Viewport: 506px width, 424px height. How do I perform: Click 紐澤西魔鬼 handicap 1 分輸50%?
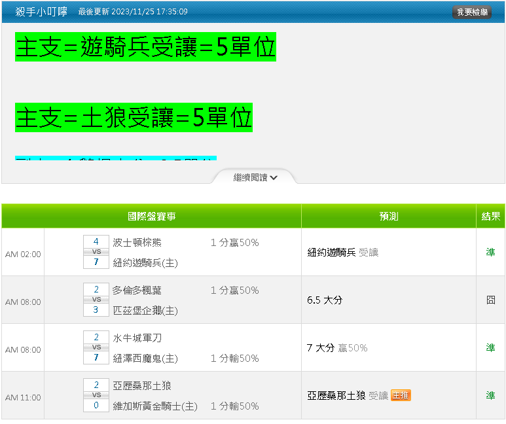tap(234, 359)
